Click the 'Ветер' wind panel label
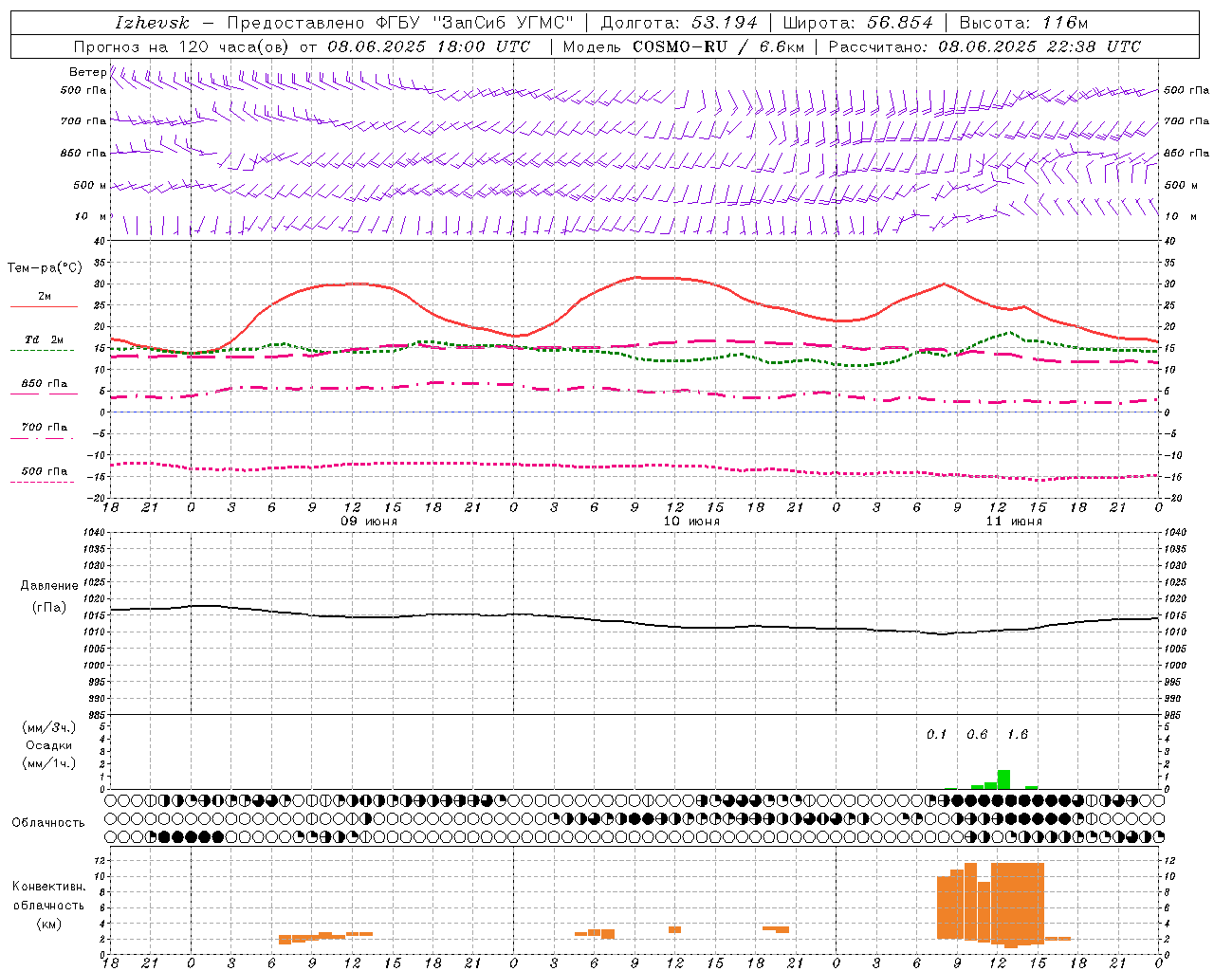Viewport: 1214px width, 971px height. pyautogui.click(x=87, y=72)
